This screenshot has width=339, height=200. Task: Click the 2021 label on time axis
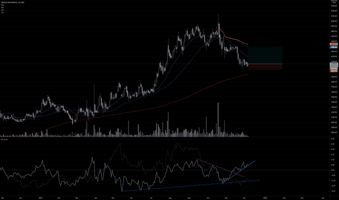(40, 198)
